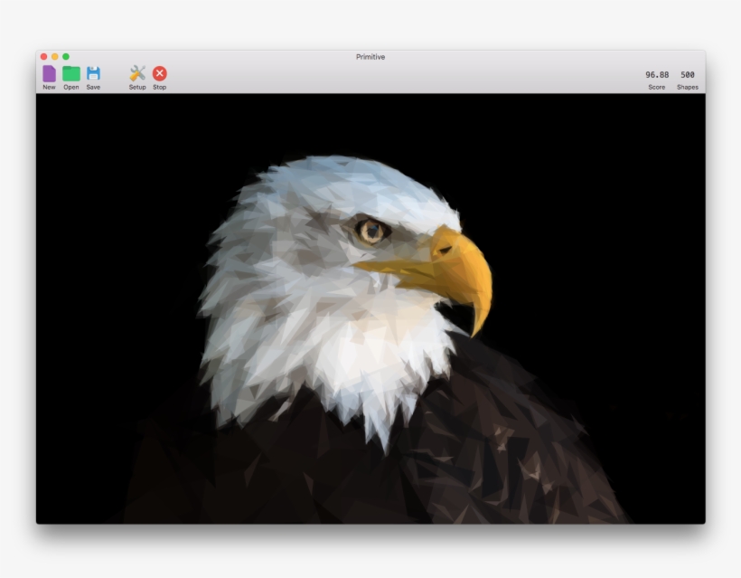Save the rendered output via the blue disk icon
This screenshot has height=578, width=741.
click(x=93, y=72)
